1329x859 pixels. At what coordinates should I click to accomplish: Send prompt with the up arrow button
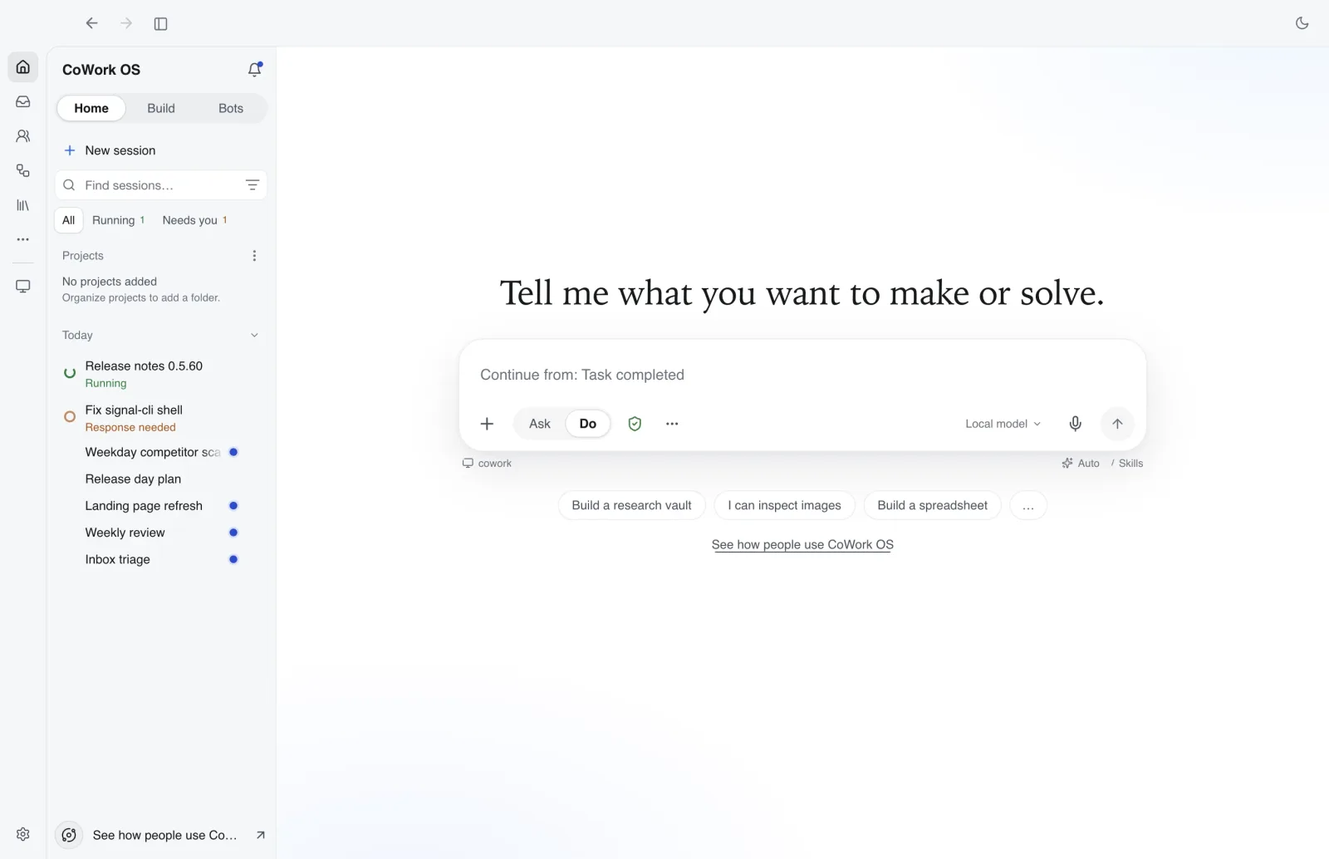tap(1117, 424)
